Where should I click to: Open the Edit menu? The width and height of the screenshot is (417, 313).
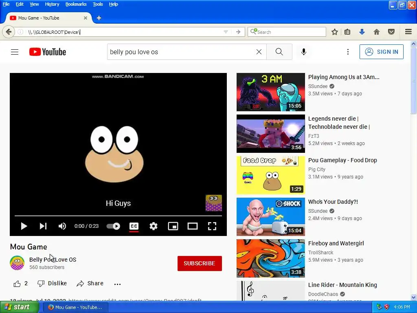click(20, 4)
